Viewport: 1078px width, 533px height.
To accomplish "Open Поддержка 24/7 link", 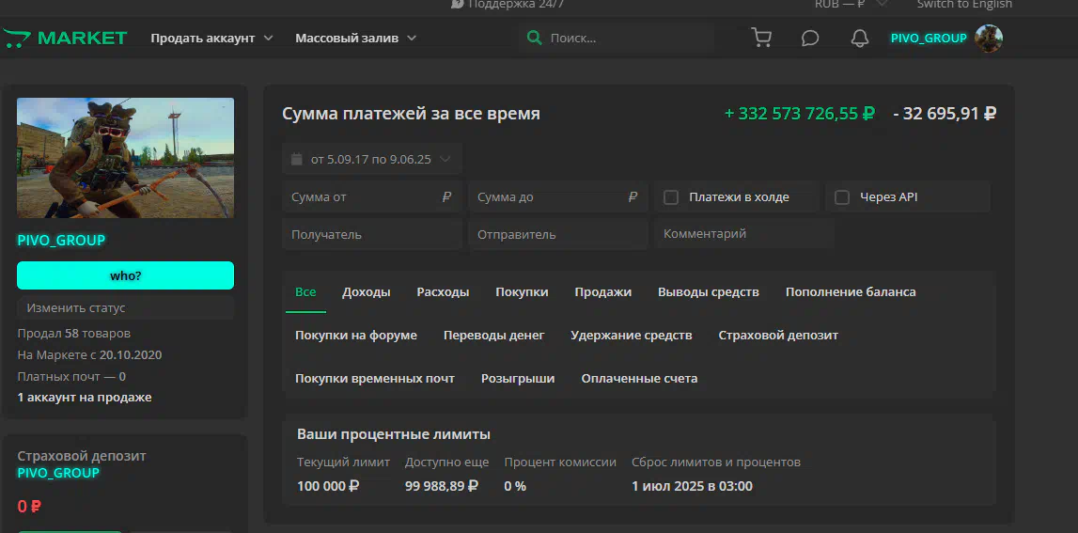I will tap(508, 4).
